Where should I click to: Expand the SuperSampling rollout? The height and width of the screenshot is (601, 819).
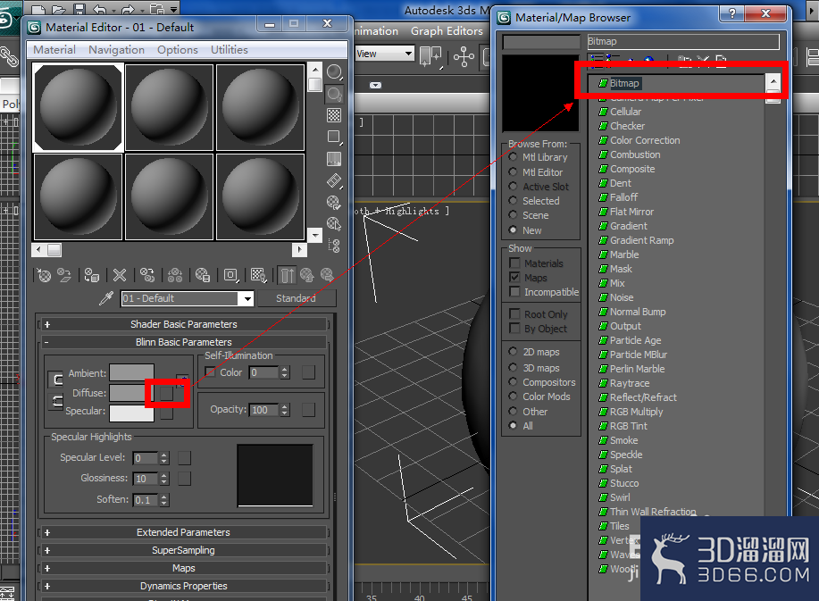click(x=183, y=550)
